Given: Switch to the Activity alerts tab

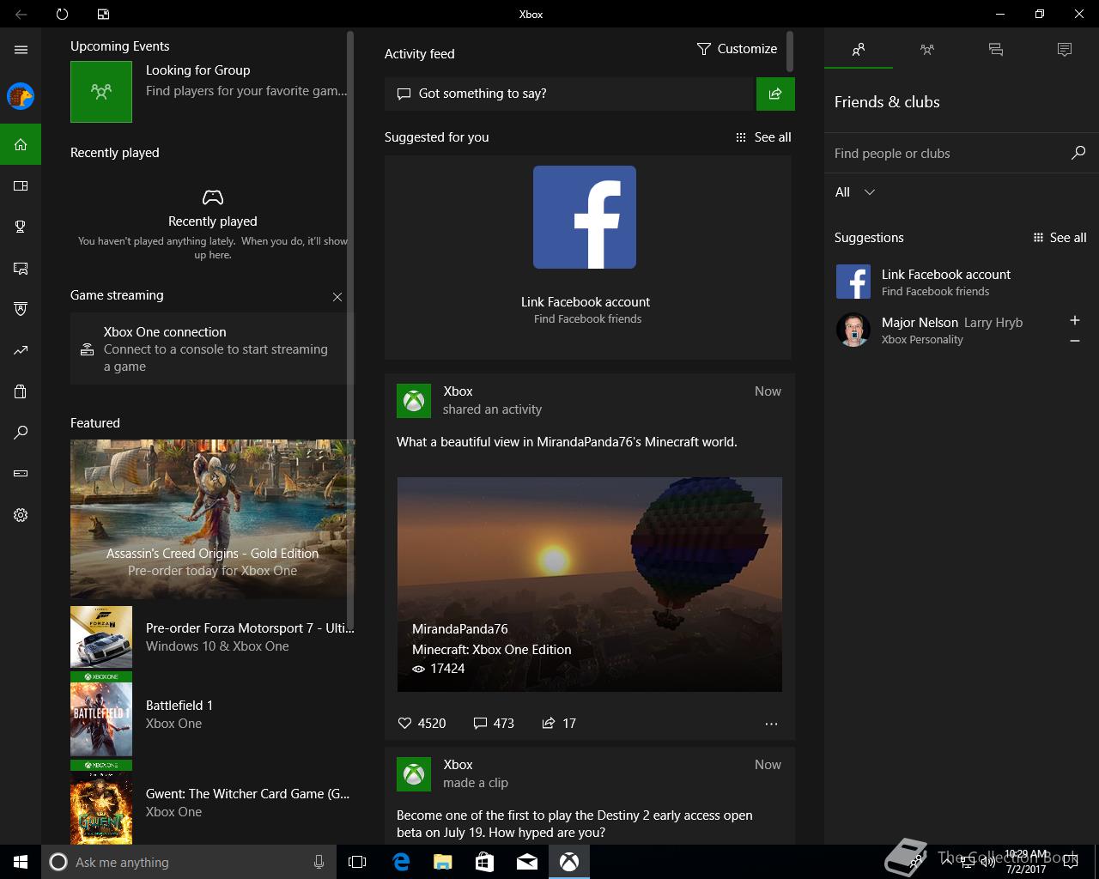Looking at the screenshot, I should [1065, 49].
